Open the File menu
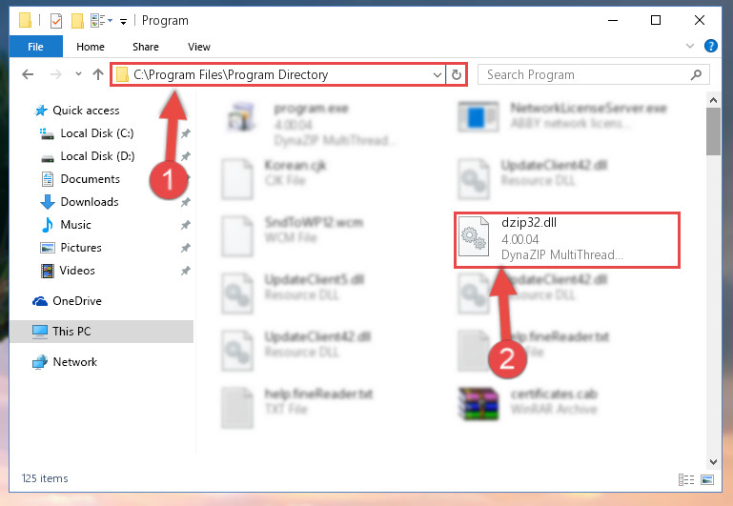This screenshot has width=733, height=506. [35, 47]
